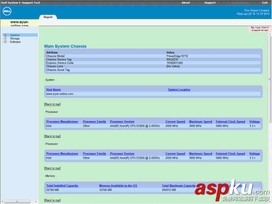Click the Main System Chassis heading
This screenshot has height=204, width=272.
pos(65,46)
